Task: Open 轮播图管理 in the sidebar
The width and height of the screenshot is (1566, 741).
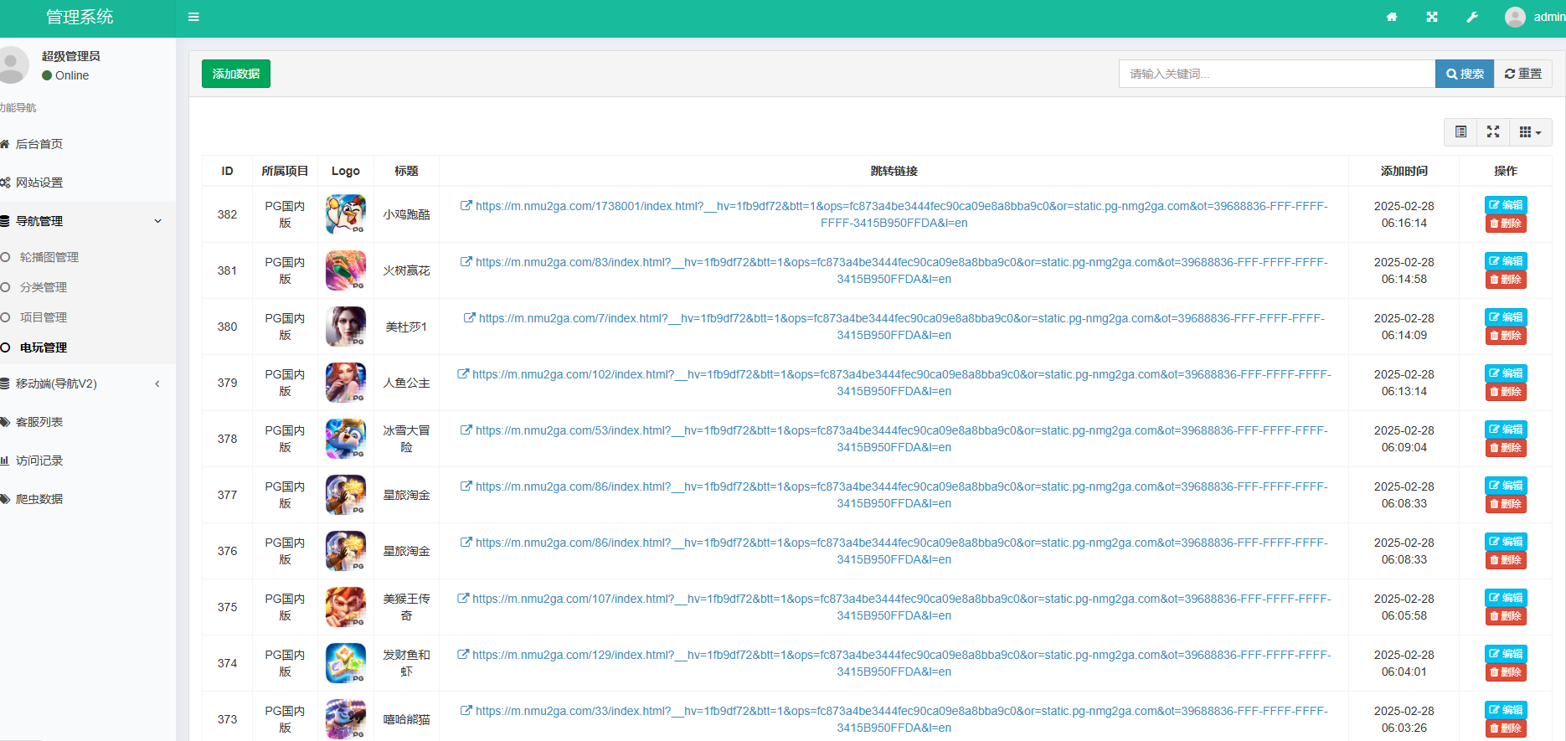Action: [x=49, y=257]
